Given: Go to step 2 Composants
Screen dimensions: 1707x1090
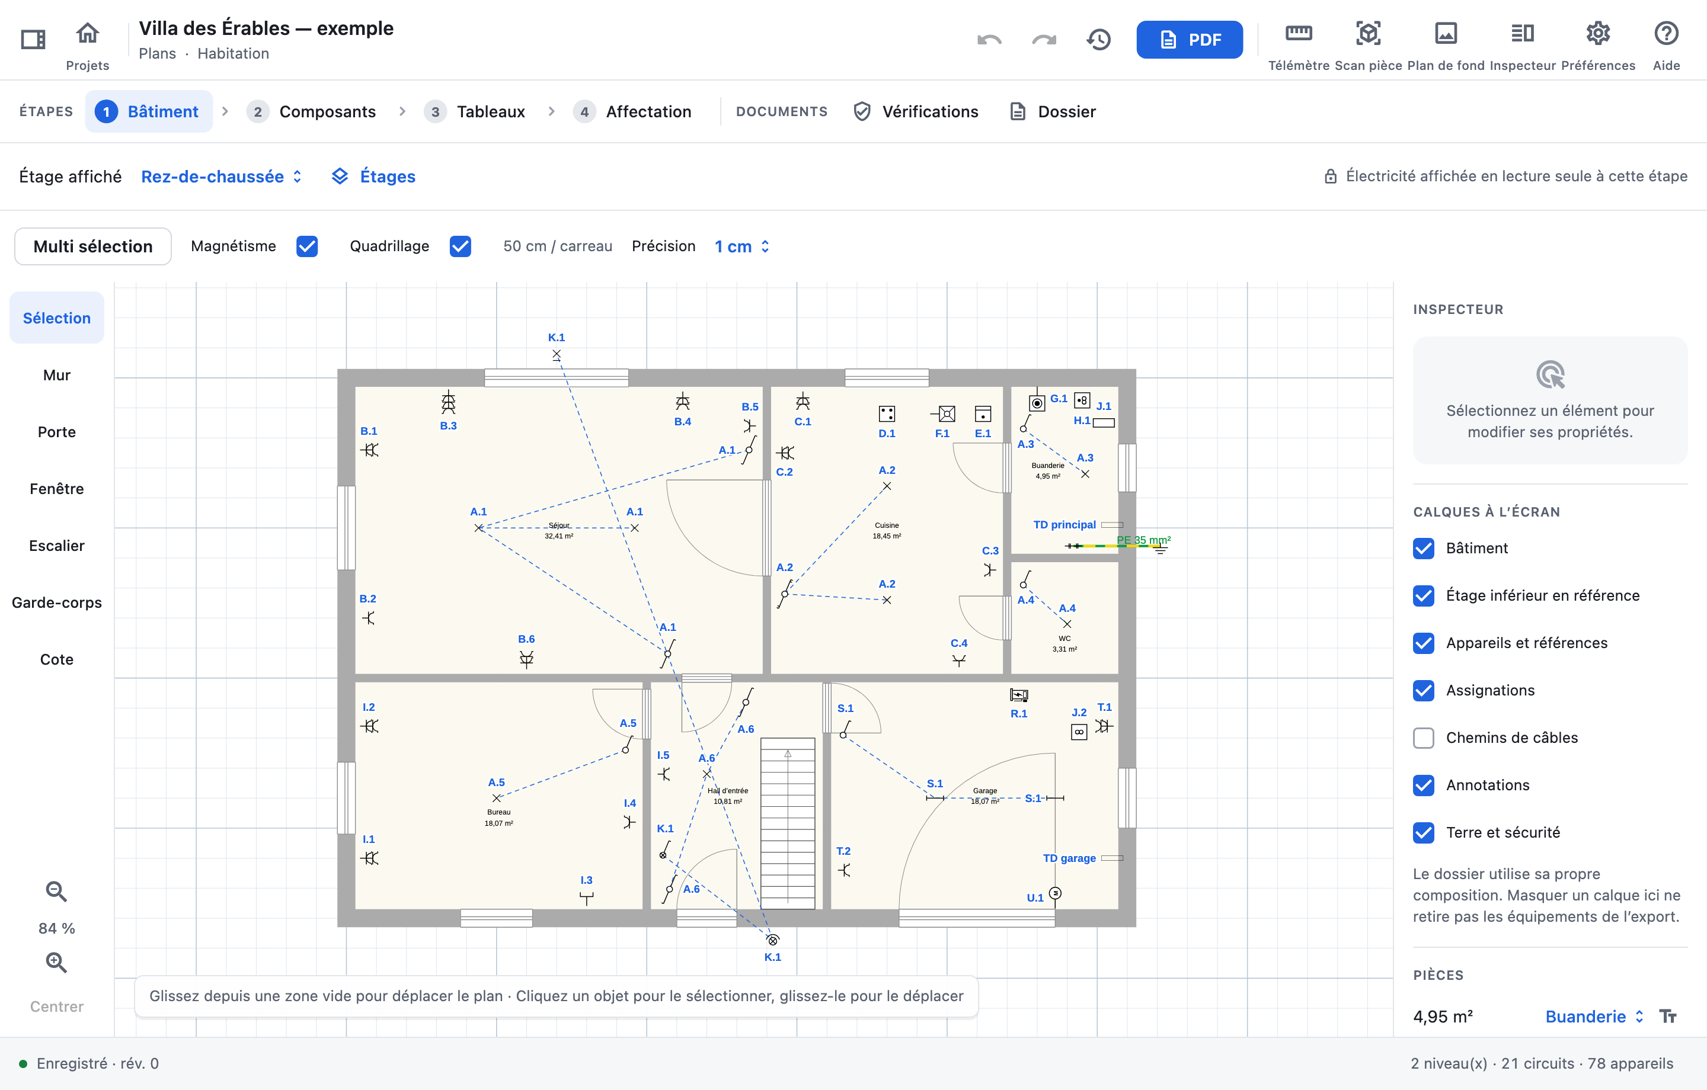Looking at the screenshot, I should click(x=312, y=111).
